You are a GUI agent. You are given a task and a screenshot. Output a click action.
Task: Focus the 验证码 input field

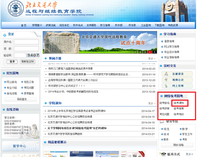click(x=20, y=55)
